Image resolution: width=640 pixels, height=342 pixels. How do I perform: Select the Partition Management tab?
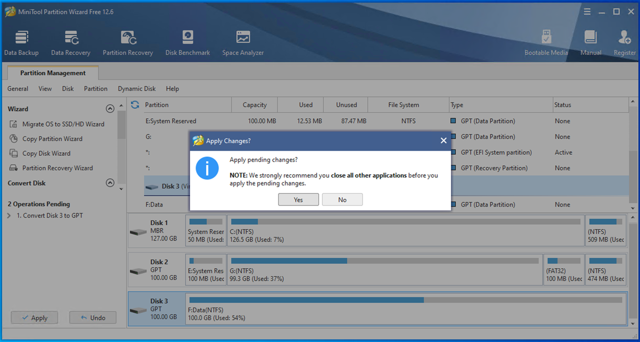click(53, 73)
